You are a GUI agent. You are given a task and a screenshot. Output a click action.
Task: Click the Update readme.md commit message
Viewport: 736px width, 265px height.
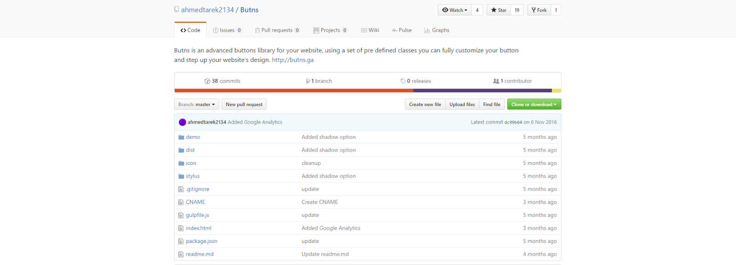point(325,254)
